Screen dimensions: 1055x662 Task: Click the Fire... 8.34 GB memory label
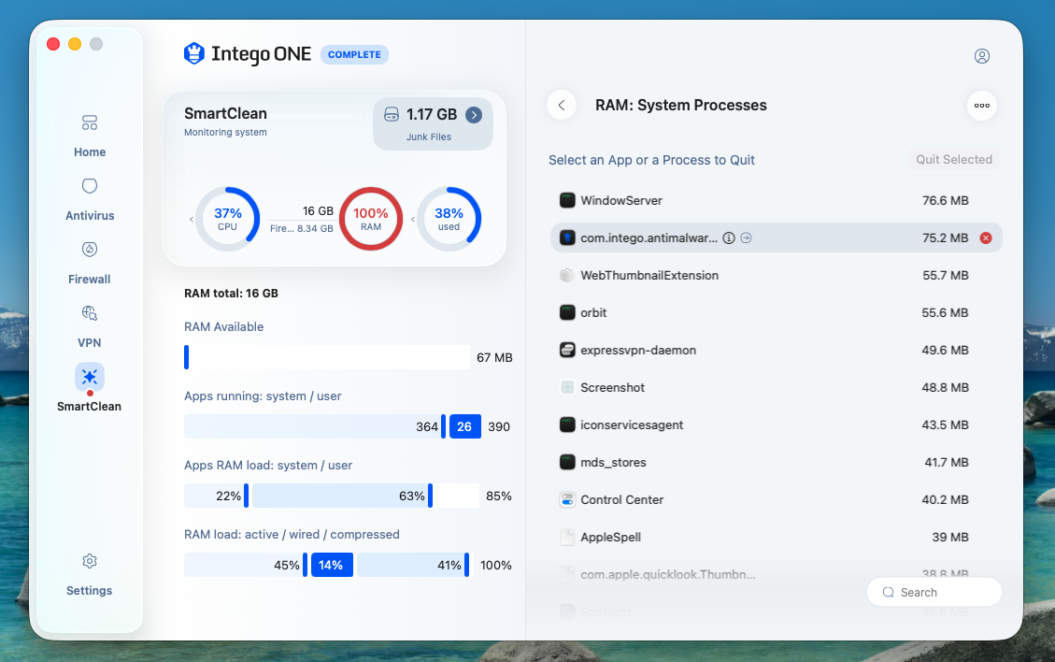[x=302, y=228]
